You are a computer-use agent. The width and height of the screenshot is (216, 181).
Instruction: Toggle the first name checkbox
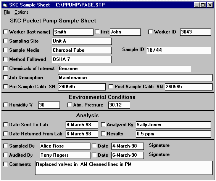pyautogui.click(x=97, y=32)
